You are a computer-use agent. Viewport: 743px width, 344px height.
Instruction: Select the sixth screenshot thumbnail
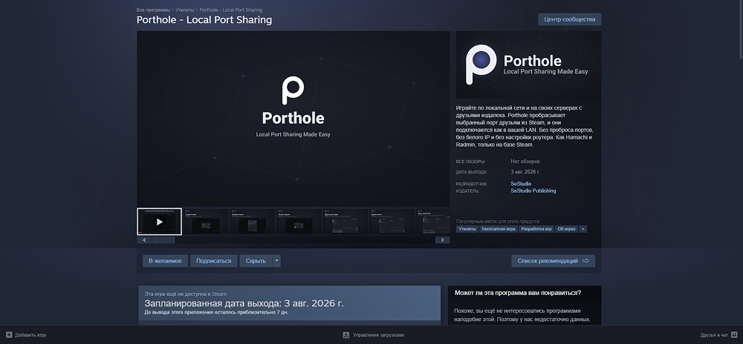click(392, 222)
